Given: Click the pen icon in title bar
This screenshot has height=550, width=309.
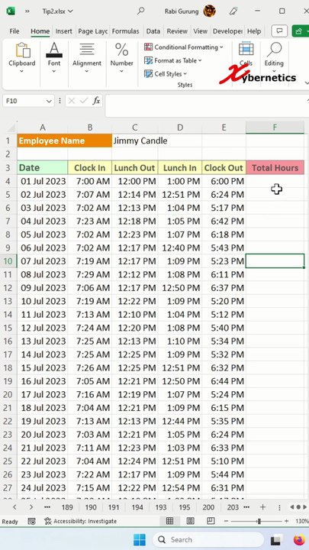Looking at the screenshot, I should click(x=233, y=11).
